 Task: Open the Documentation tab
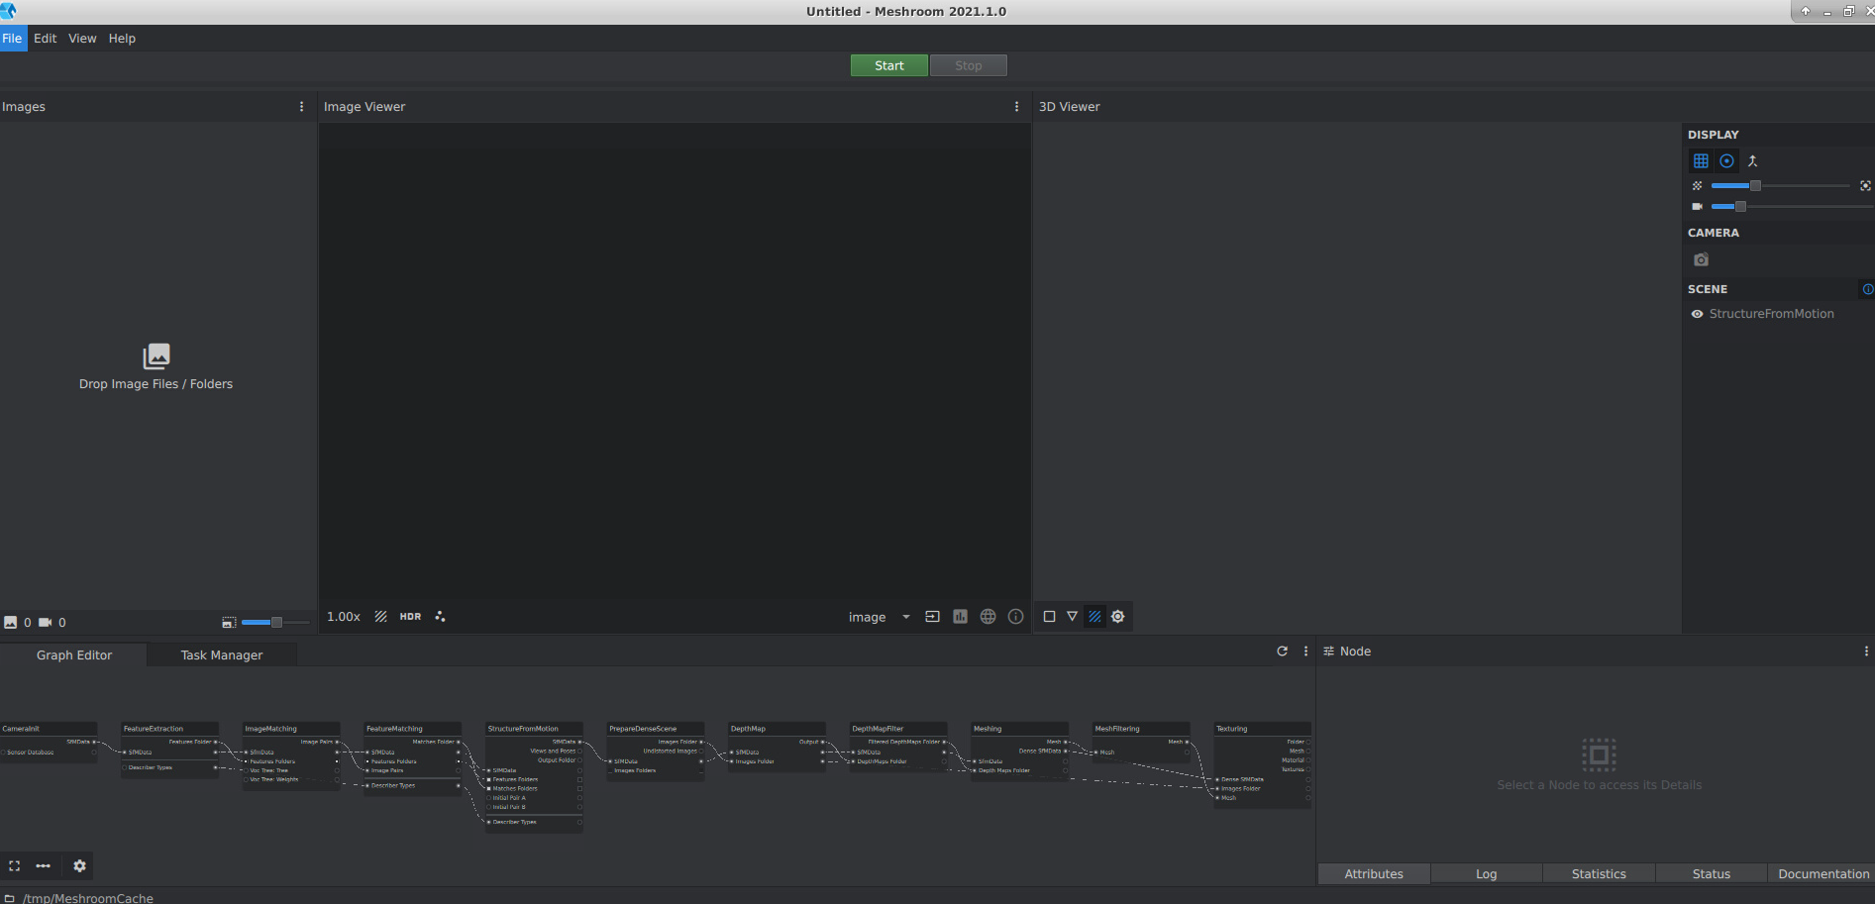(x=1823, y=874)
